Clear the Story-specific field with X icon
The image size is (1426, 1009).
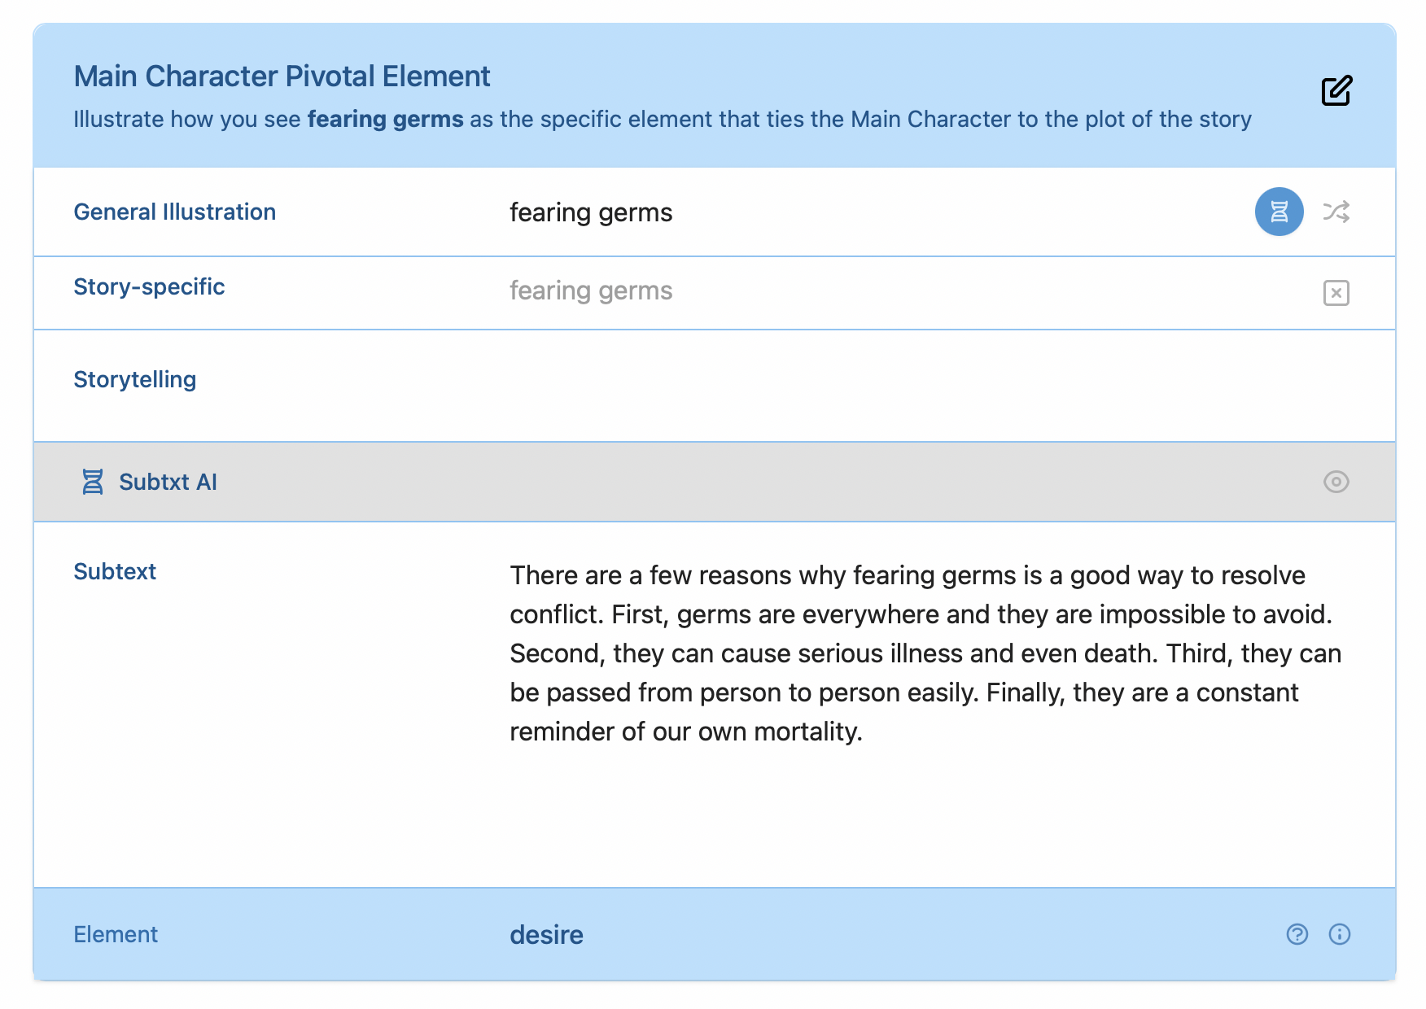pos(1336,293)
